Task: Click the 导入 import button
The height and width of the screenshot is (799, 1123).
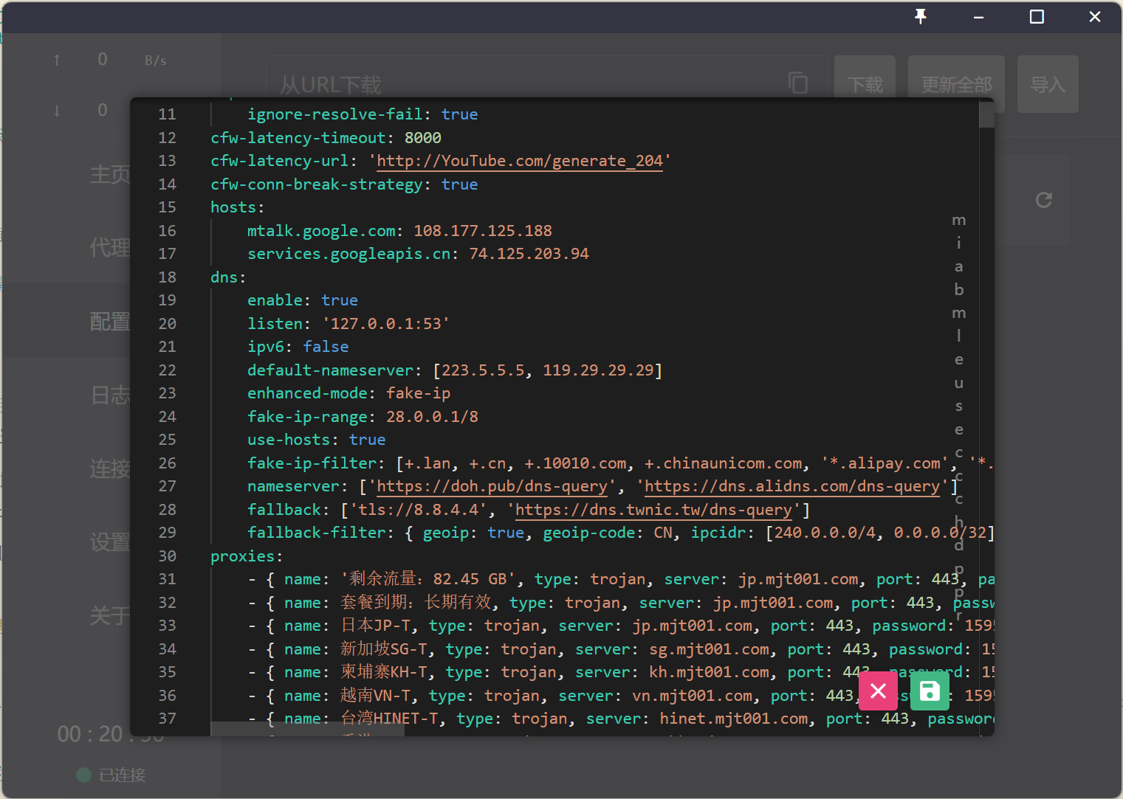Action: pyautogui.click(x=1048, y=84)
